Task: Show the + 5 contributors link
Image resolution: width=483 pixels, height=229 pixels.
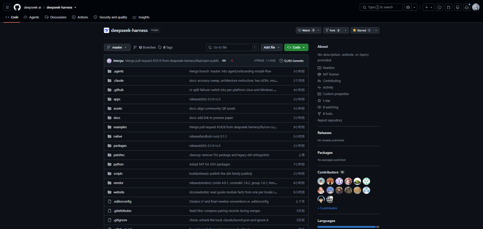Action: point(327,208)
